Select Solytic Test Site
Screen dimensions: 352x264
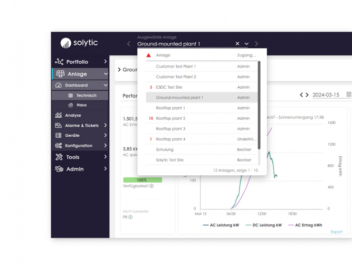pyautogui.click(x=202, y=160)
